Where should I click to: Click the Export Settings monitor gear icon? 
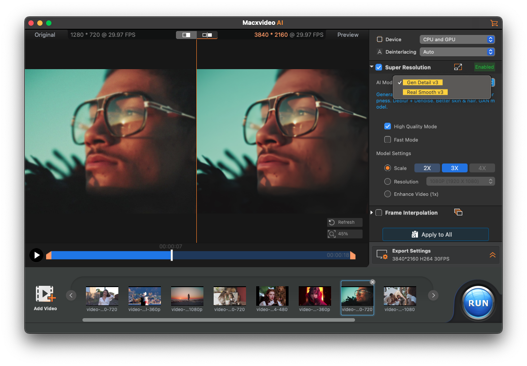click(382, 254)
